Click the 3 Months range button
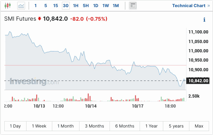 [x=95, y=126]
